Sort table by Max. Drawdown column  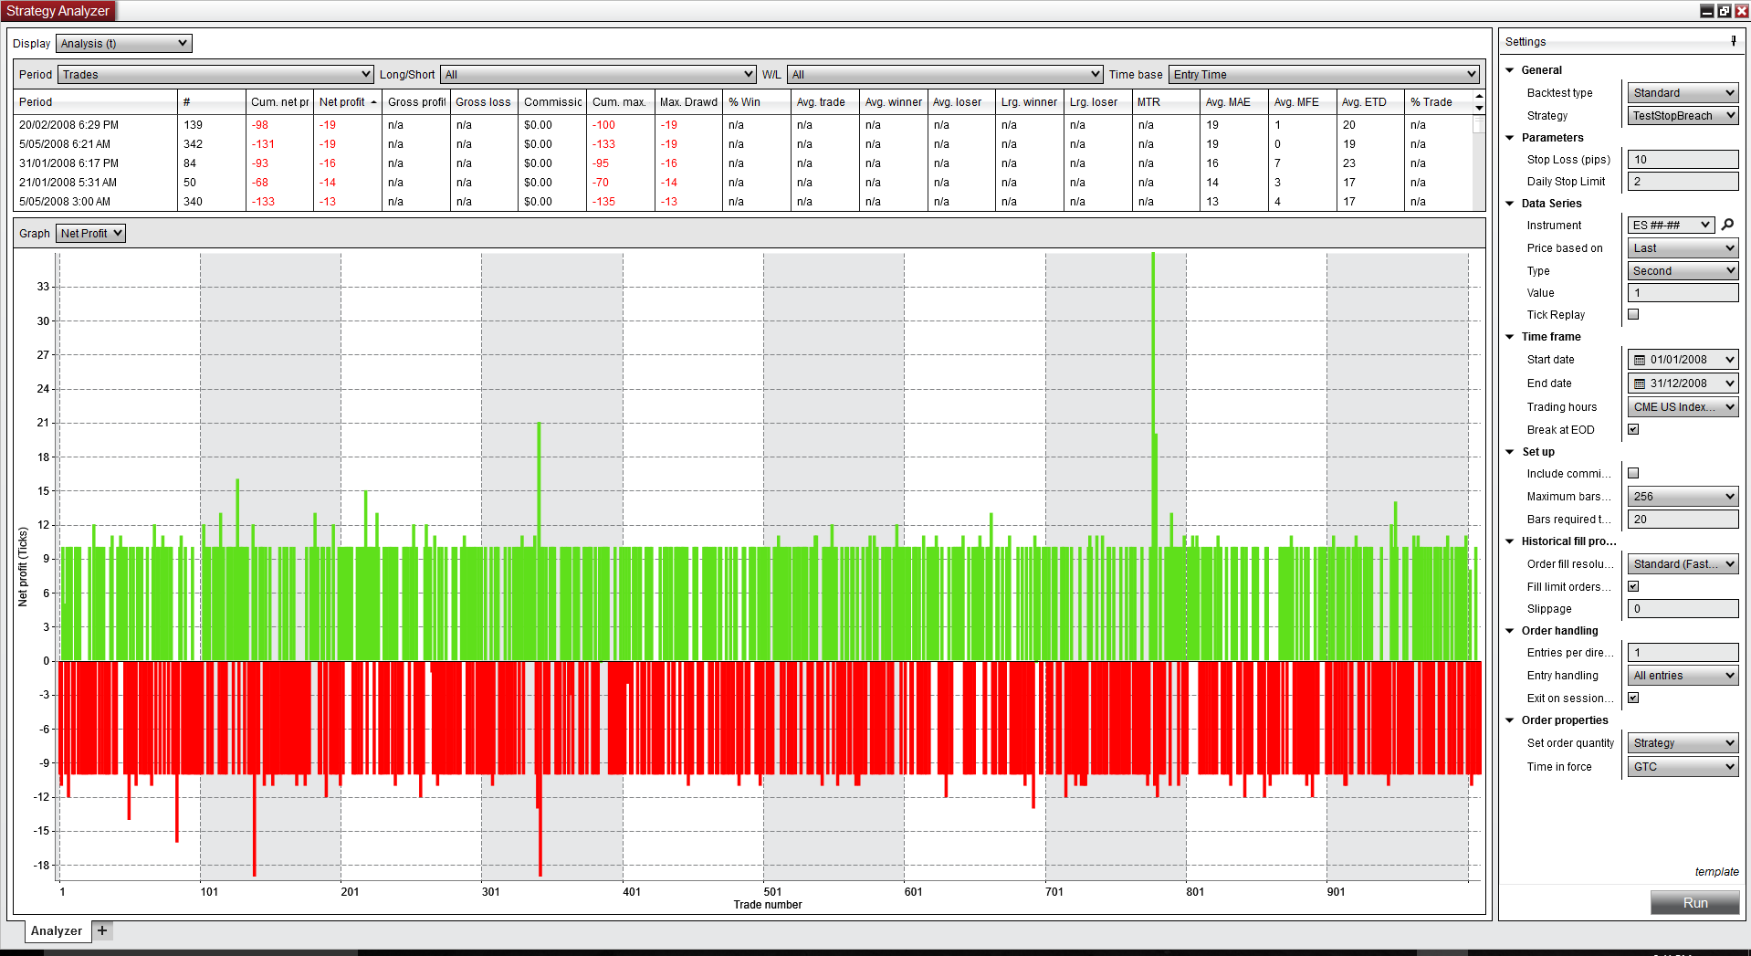688,102
